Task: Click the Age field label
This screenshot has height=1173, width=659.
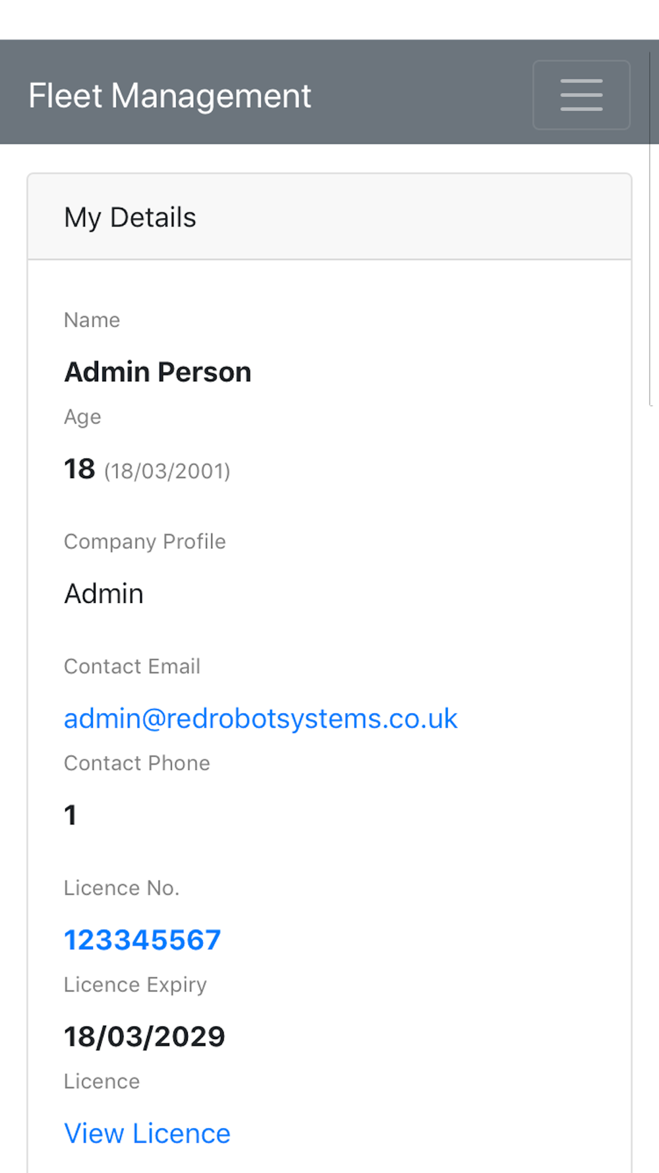Action: pos(82,417)
